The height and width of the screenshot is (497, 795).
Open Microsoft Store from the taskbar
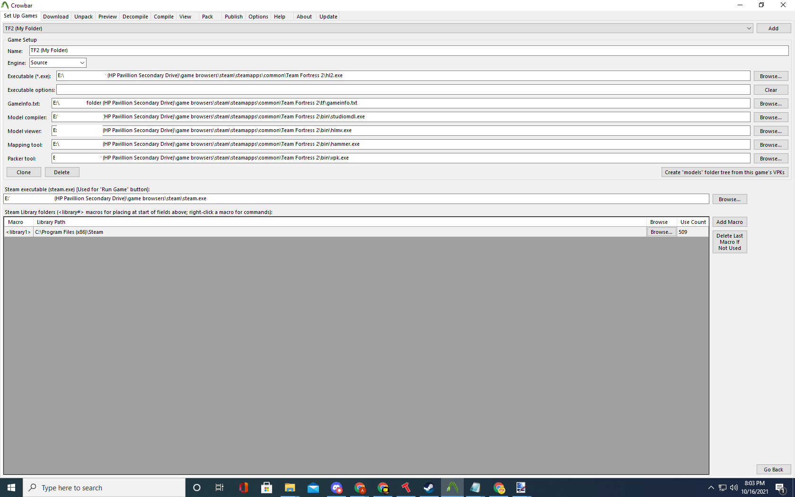[267, 488]
